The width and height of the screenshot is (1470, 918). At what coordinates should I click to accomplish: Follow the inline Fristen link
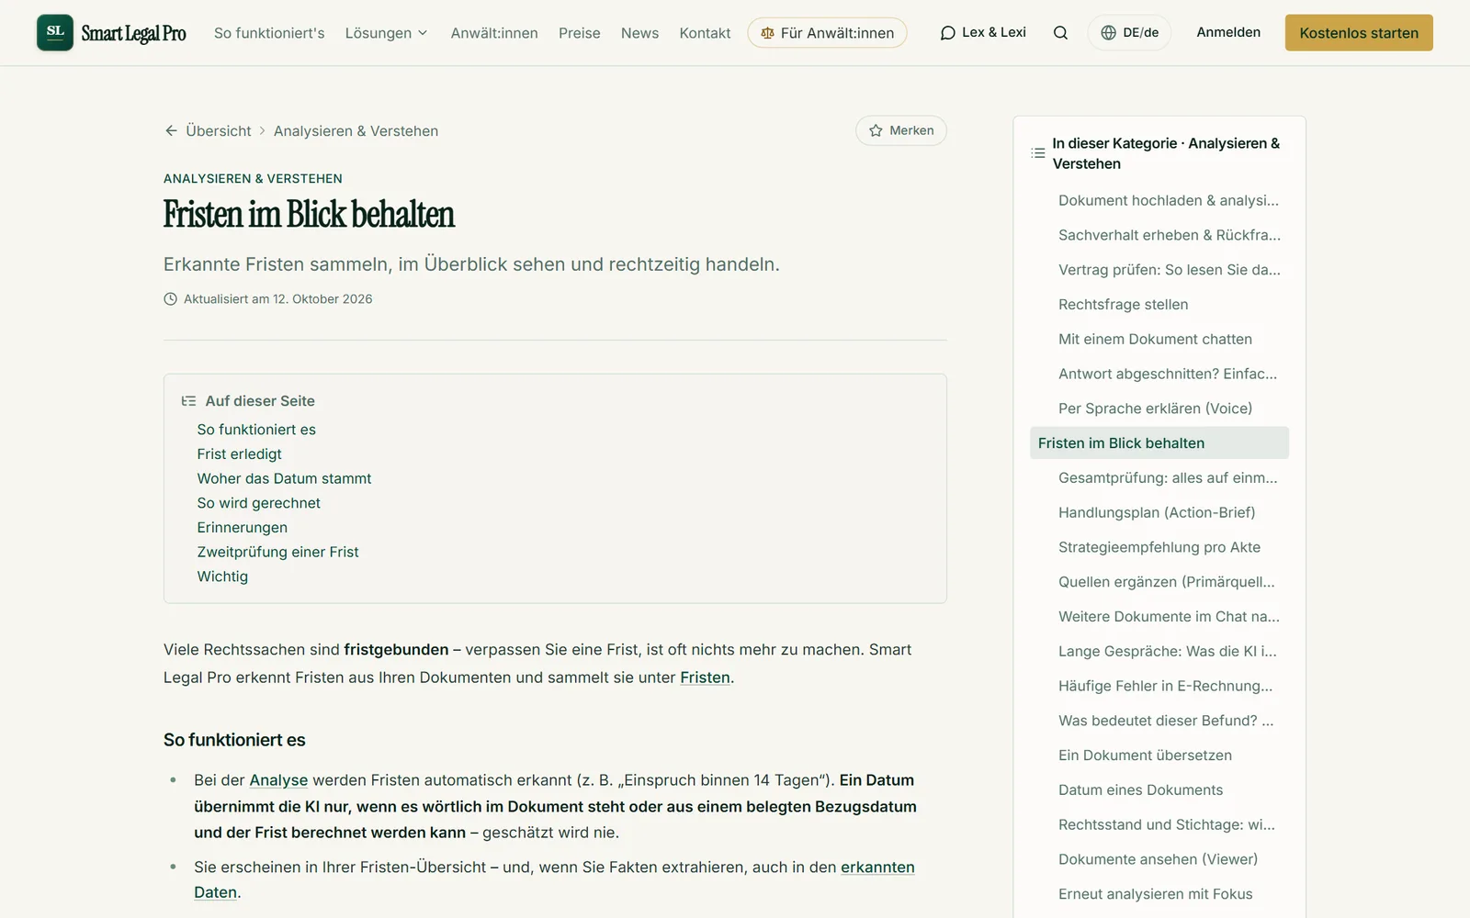pos(705,677)
